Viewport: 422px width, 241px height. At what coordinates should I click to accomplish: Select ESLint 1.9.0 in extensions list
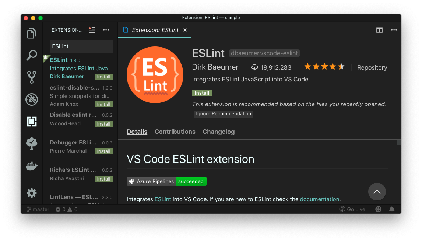pyautogui.click(x=80, y=68)
